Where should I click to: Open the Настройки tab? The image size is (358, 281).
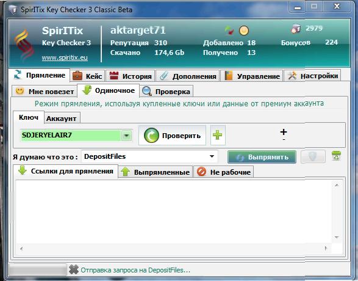312,76
